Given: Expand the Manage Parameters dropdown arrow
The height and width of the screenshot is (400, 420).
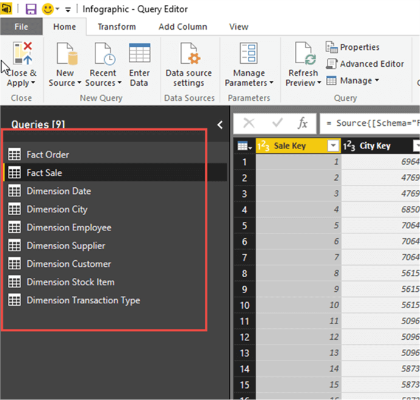Looking at the screenshot, I should point(271,83).
